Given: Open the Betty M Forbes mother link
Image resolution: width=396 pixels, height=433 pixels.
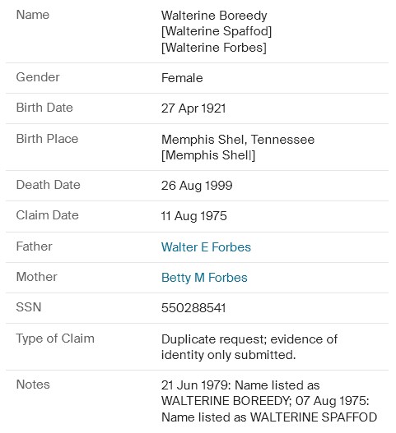Looking at the screenshot, I should (204, 278).
